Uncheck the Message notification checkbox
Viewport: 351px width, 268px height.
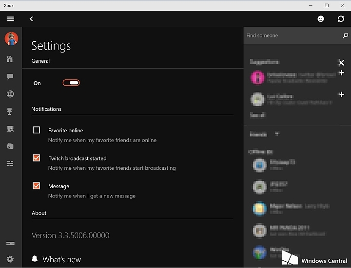point(36,186)
